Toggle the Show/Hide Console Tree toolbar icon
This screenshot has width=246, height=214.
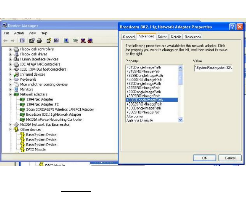tap(22, 41)
